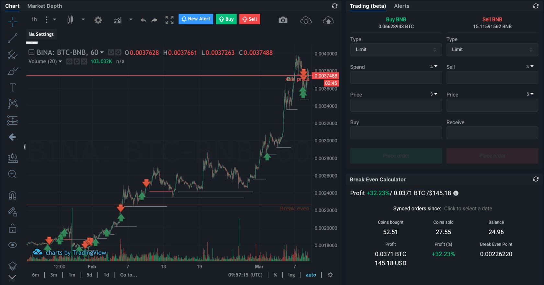This screenshot has height=285, width=544.
Task: Open the pitchfork drawing tools
Action: (13, 55)
